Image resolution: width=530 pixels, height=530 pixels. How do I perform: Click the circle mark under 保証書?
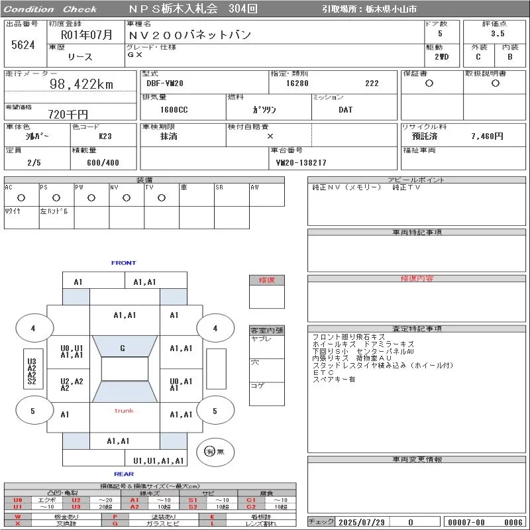point(429,83)
